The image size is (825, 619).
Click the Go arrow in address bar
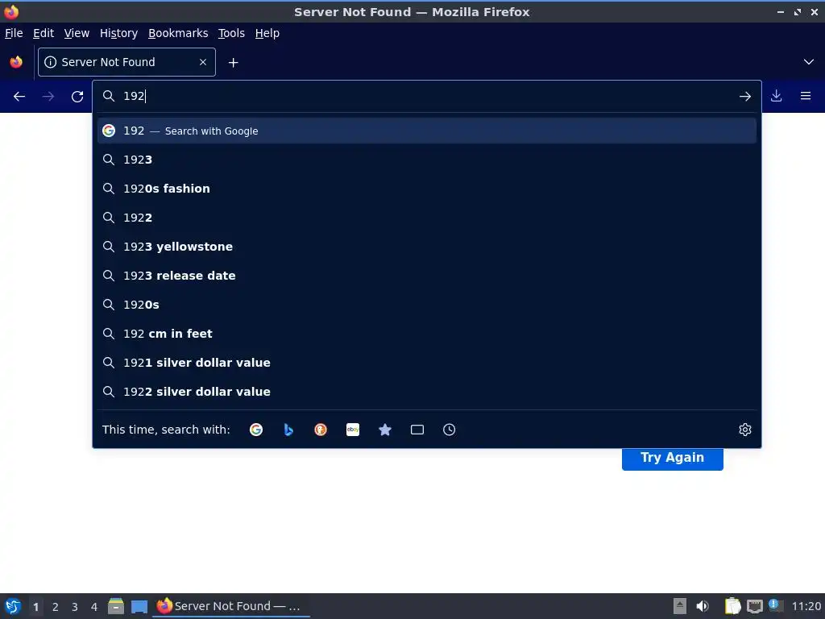pyautogui.click(x=744, y=97)
